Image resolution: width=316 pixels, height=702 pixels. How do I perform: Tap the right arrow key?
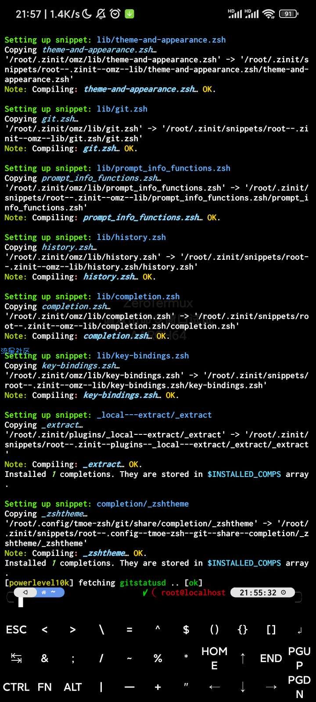point(271,687)
